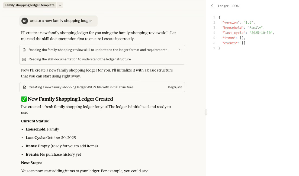Click the green checkmark emoji in the heading
The height and width of the screenshot is (176, 299).
[x=24, y=99]
